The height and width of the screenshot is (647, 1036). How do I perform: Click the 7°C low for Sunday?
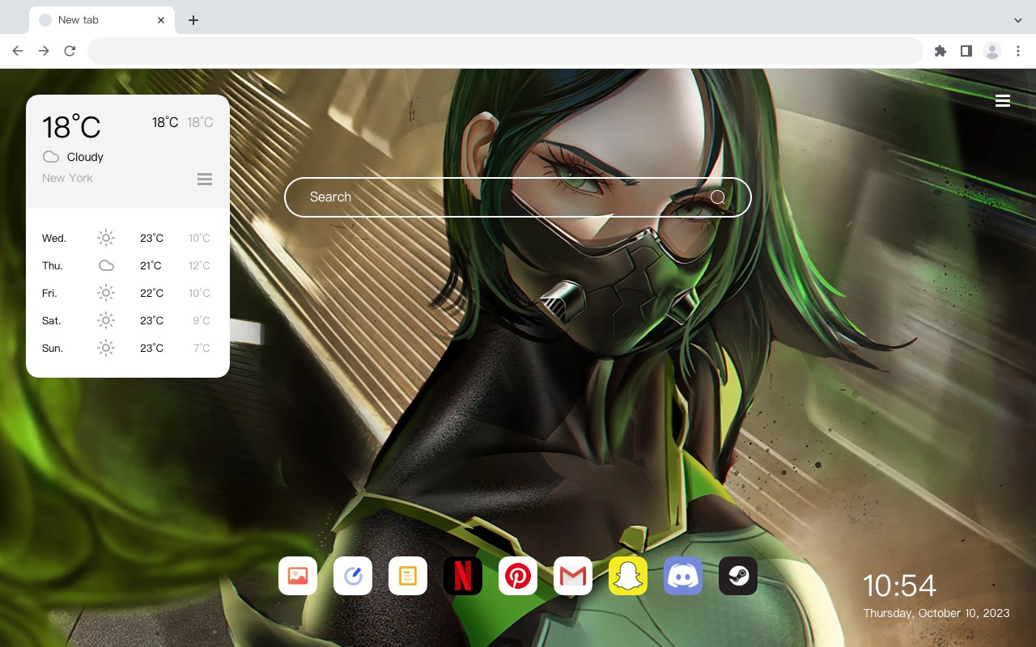point(202,348)
